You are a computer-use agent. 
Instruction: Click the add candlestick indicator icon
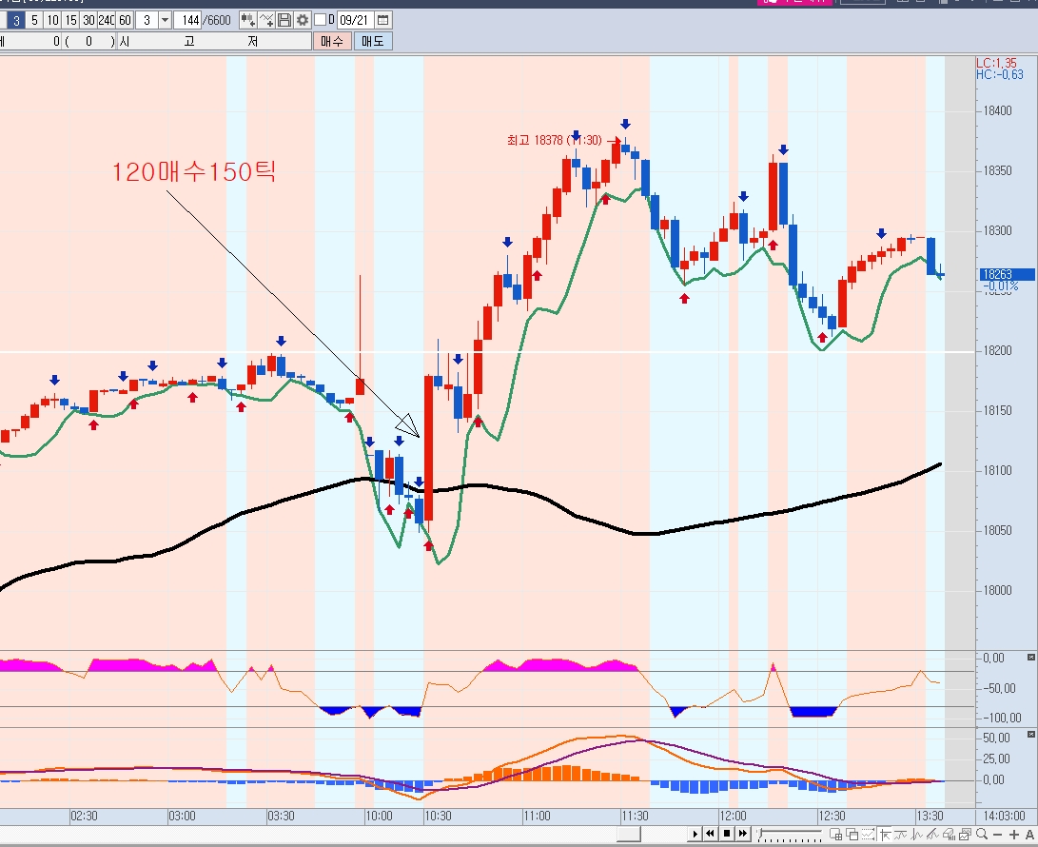[247, 19]
